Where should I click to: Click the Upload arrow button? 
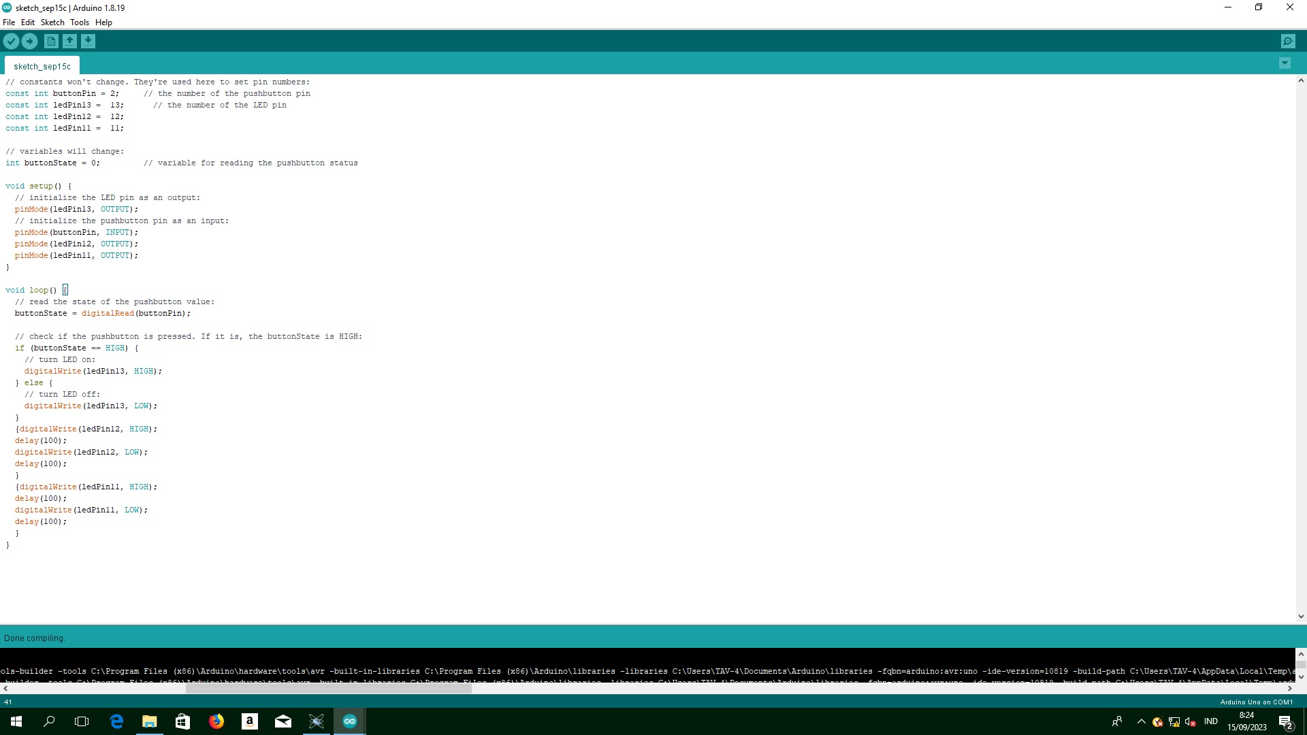pos(29,42)
